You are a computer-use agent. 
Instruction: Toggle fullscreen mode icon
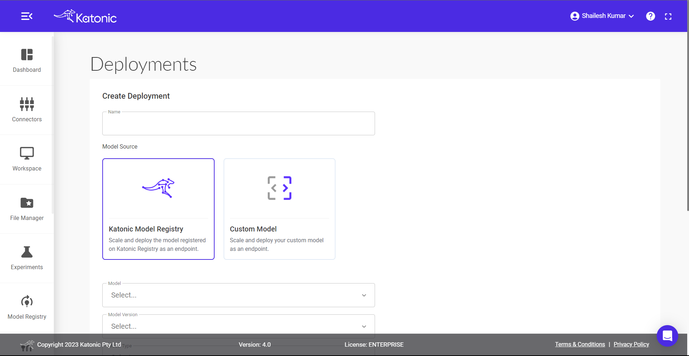pos(668,16)
